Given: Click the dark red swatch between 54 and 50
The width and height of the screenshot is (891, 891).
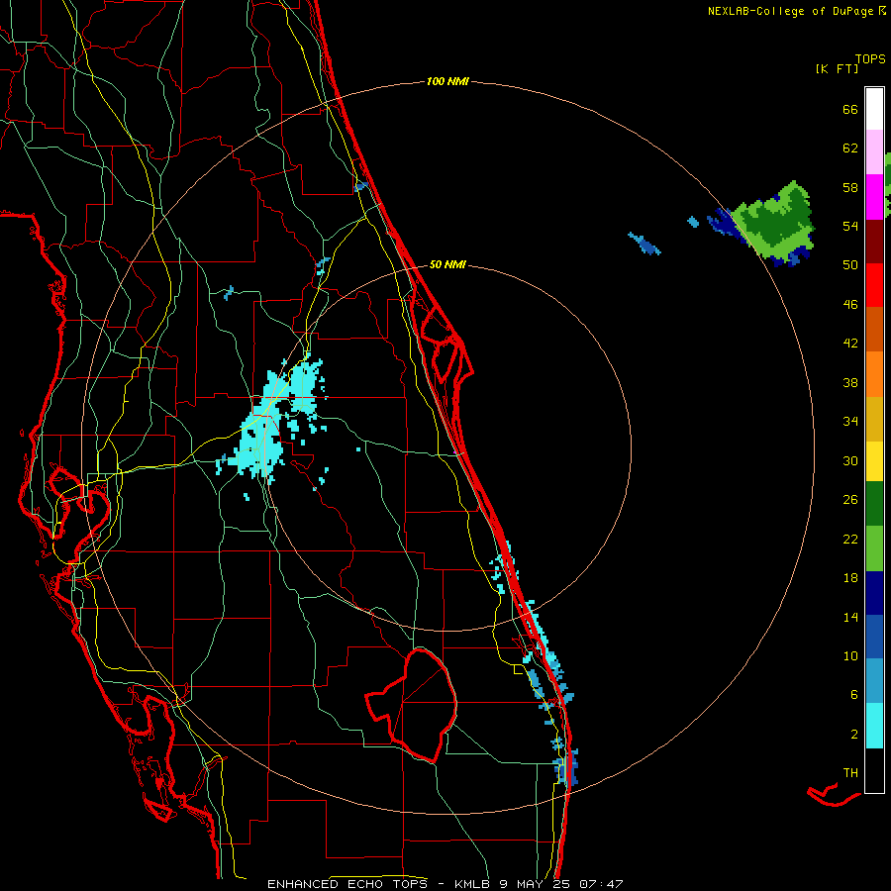Looking at the screenshot, I should pyautogui.click(x=874, y=242).
